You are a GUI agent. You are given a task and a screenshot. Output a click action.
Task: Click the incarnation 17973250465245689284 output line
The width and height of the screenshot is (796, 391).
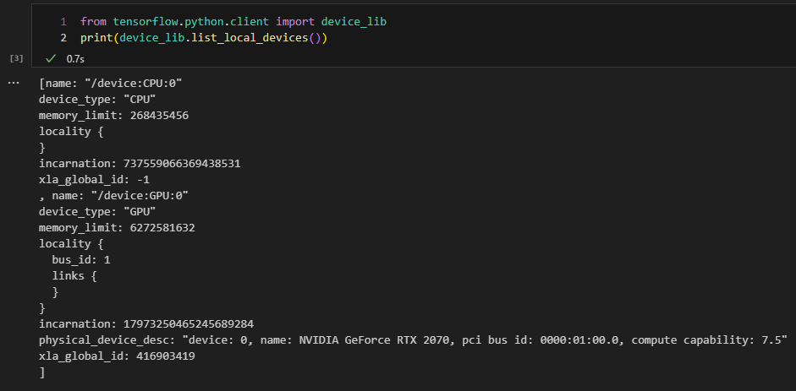(x=146, y=323)
